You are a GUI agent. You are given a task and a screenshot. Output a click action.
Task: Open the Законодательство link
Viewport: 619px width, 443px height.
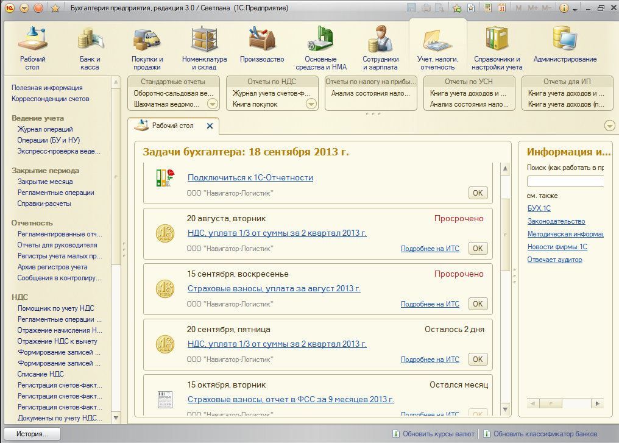[x=556, y=221]
